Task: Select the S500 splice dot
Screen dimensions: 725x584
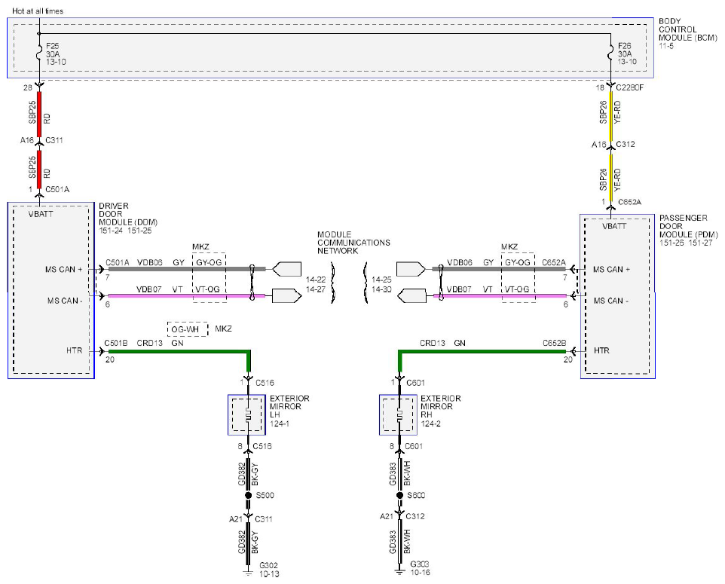Action: 248,495
